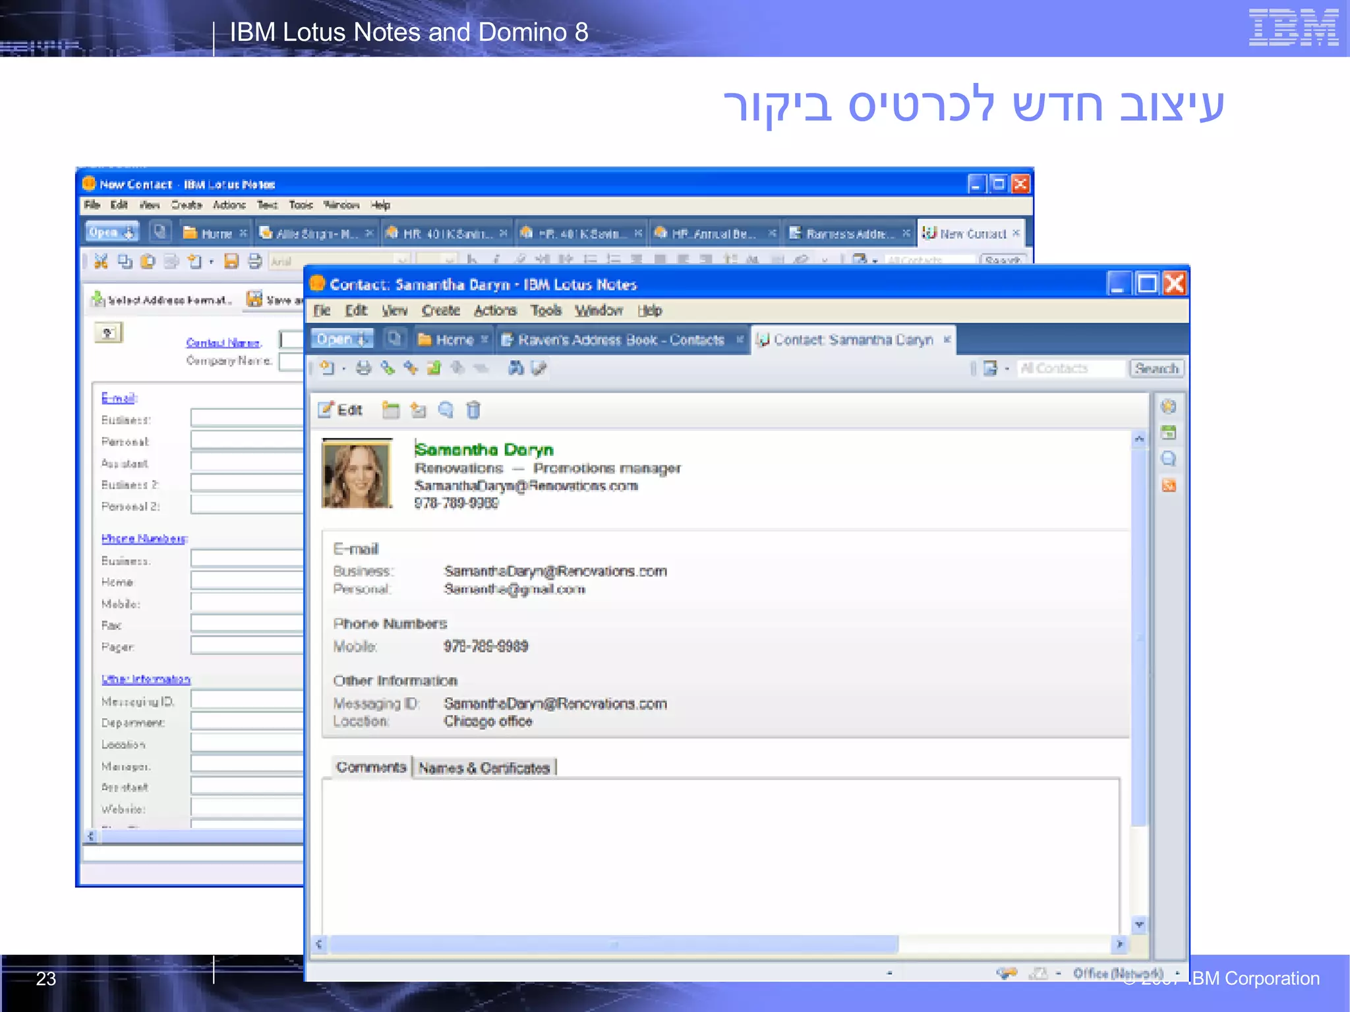Click SamanthaDaryn@Renovations.com business email text
This screenshot has width=1350, height=1012.
tap(556, 571)
